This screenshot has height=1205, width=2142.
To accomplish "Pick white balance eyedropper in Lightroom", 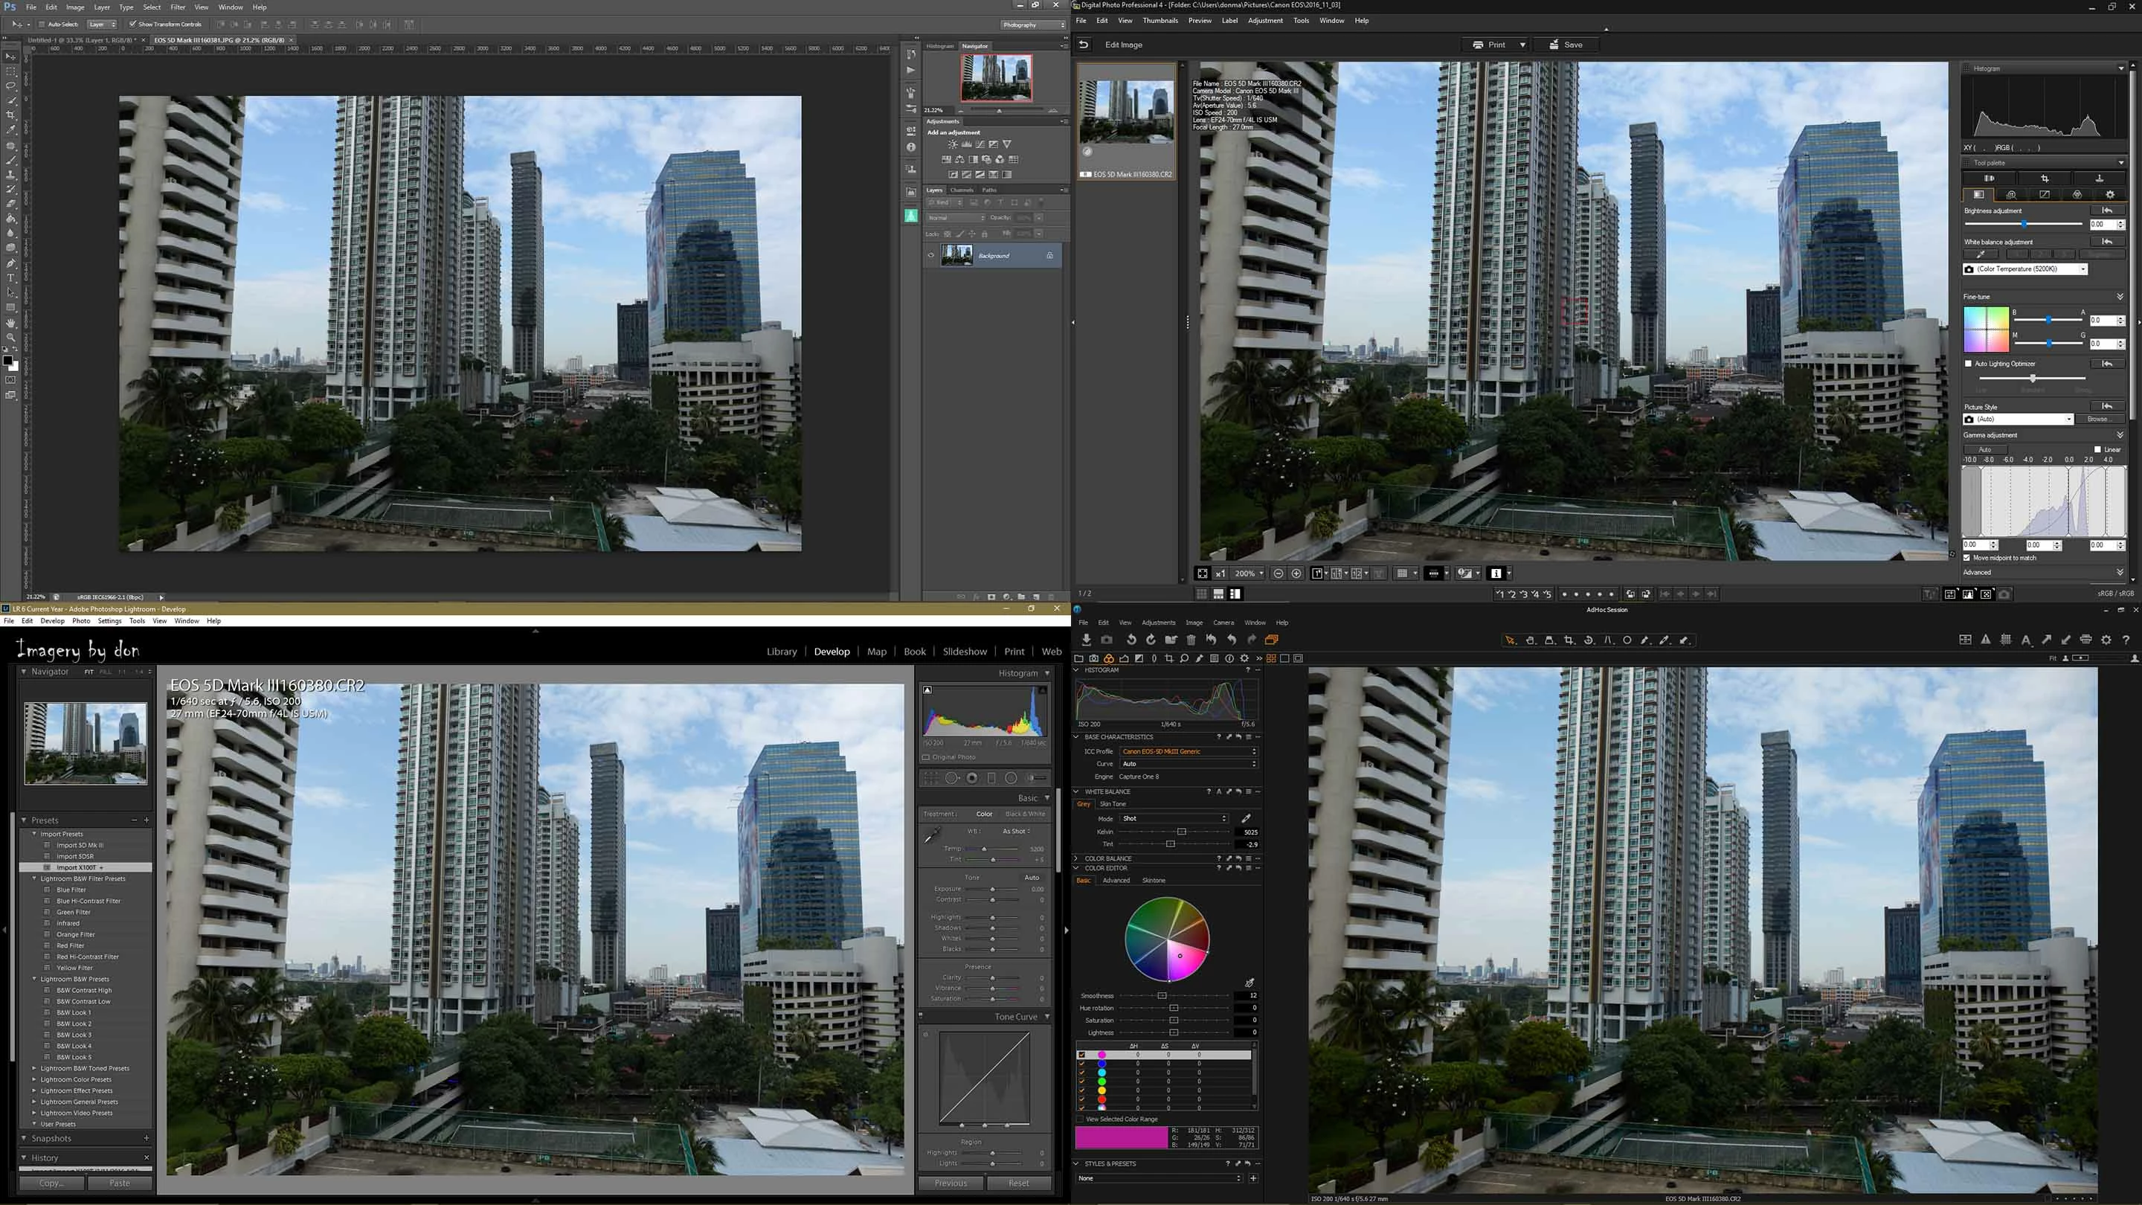I will coord(932,835).
